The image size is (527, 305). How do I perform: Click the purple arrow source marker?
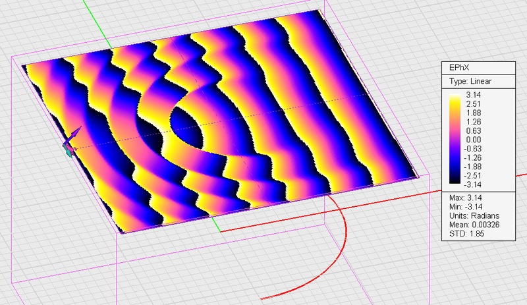click(x=74, y=134)
